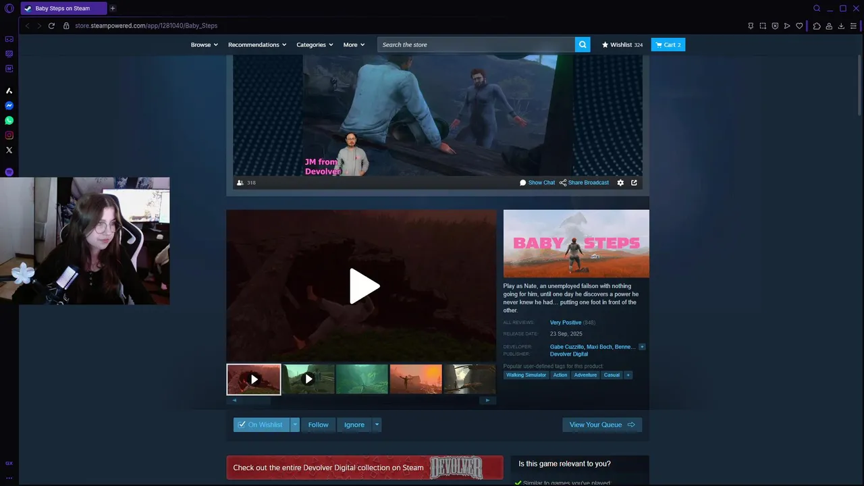This screenshot has width=864, height=486.
Task: Click Share Broadcast link
Action: (584, 182)
